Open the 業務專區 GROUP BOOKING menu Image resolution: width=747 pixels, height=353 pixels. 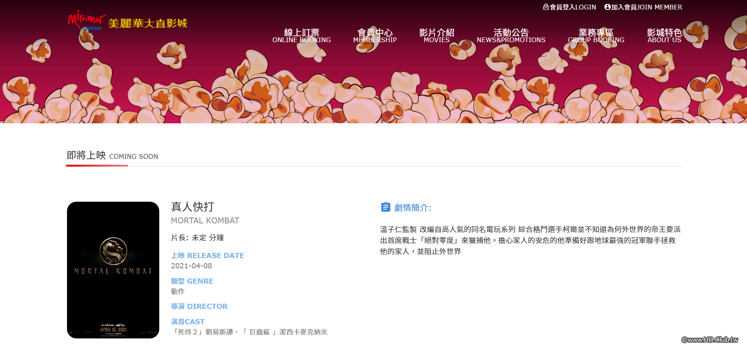tap(596, 35)
